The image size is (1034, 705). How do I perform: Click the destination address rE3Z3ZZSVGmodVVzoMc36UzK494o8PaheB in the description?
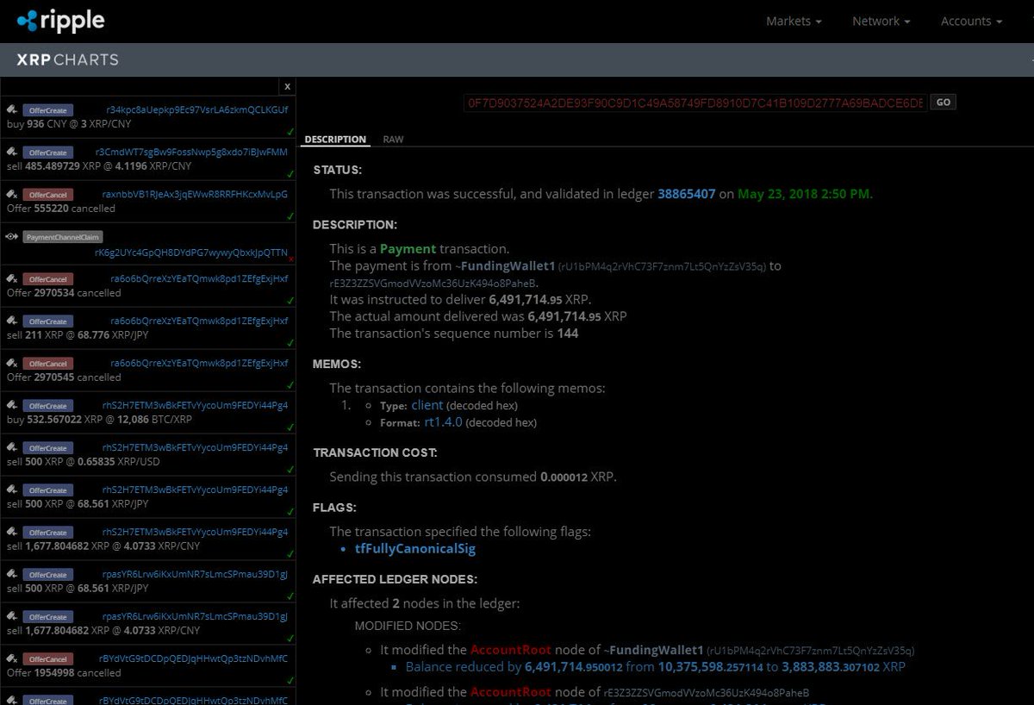coord(434,283)
